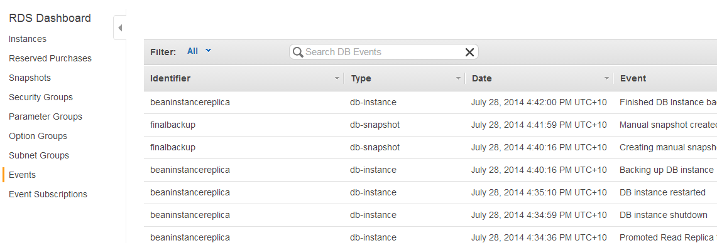Click the 'Filter:' label

pos(163,52)
